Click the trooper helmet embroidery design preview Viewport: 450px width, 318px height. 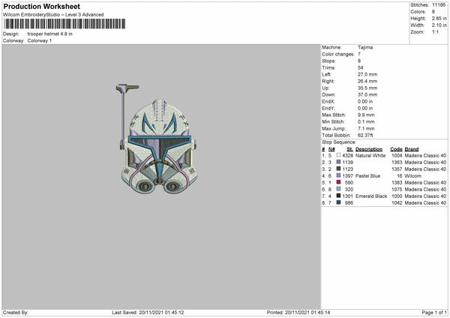[157, 139]
